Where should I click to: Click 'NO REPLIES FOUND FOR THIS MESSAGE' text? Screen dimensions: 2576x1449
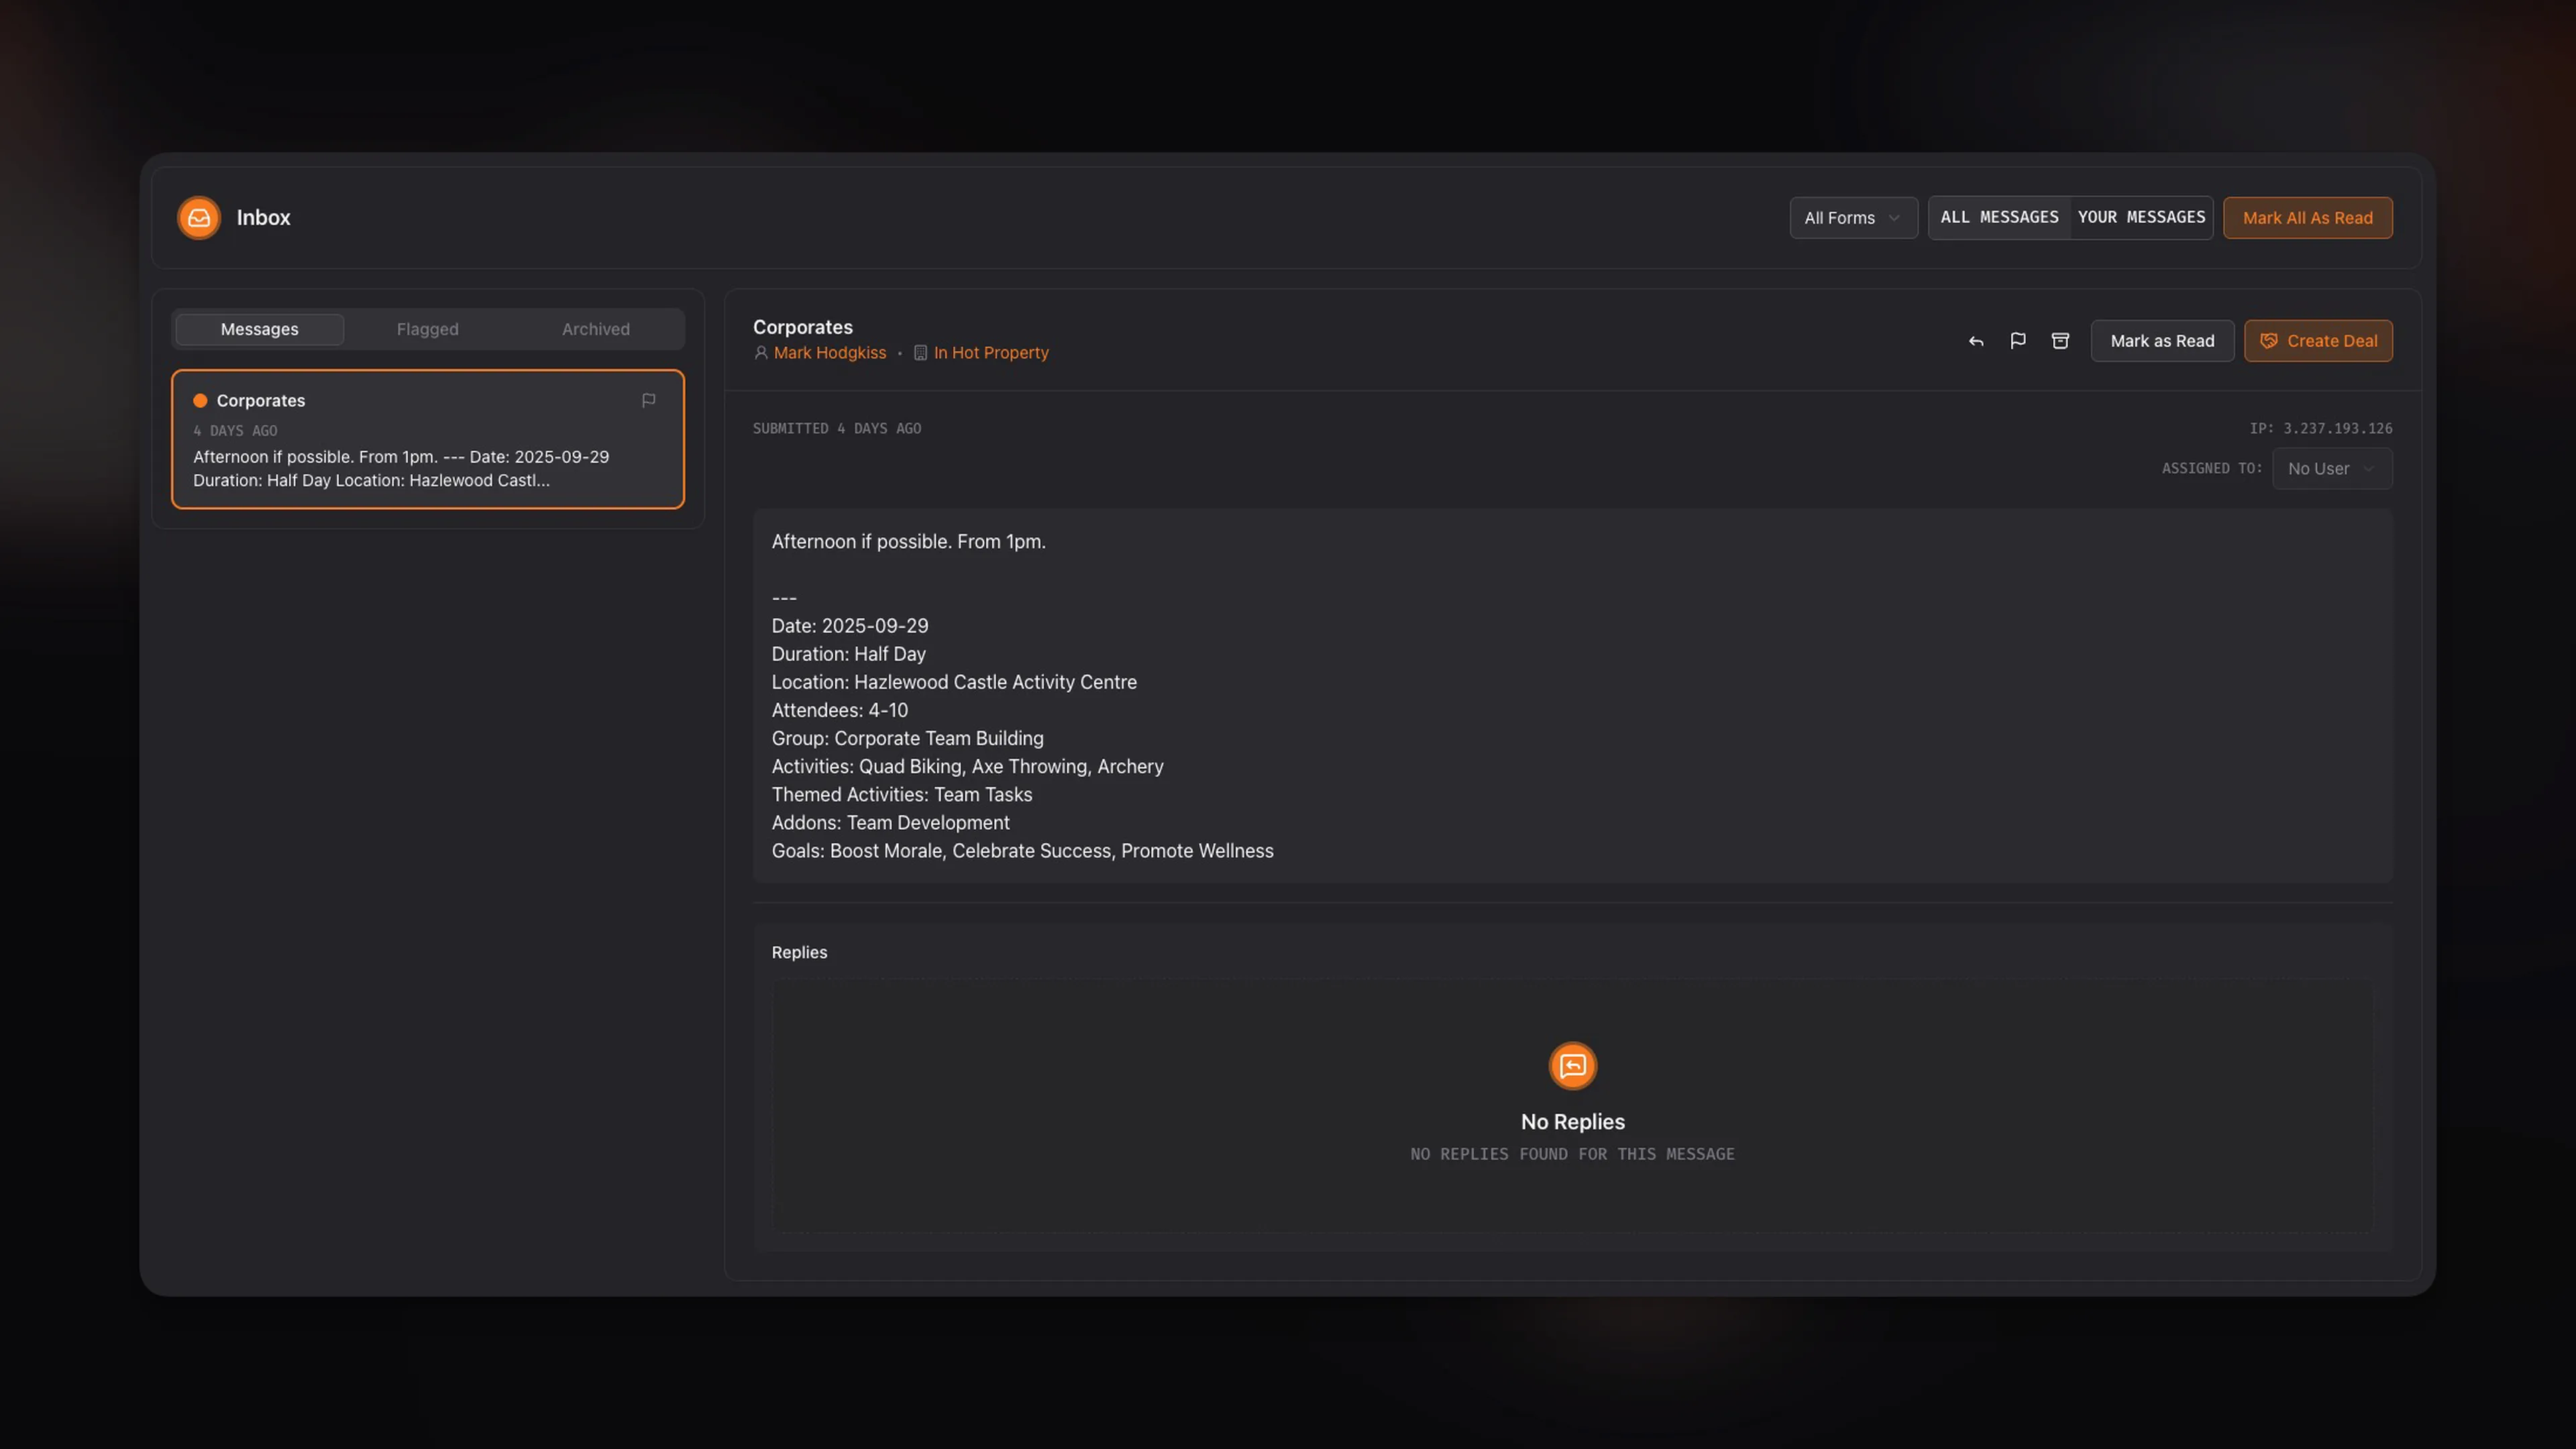pyautogui.click(x=1573, y=1154)
